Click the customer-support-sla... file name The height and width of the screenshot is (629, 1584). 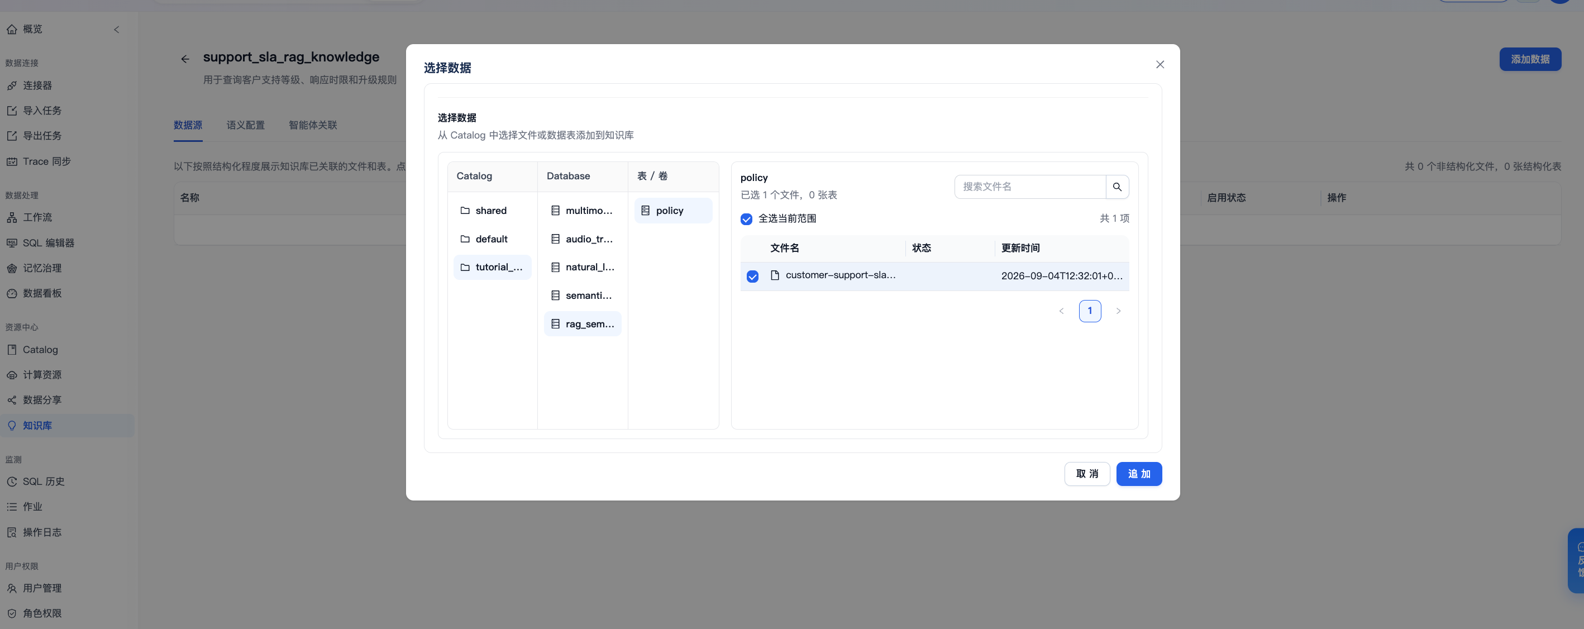pyautogui.click(x=841, y=275)
